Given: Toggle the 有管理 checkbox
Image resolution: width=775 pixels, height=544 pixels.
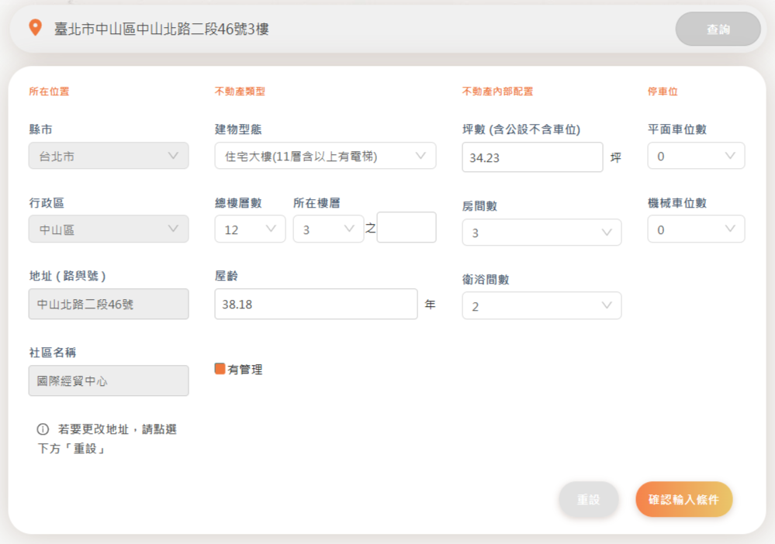Looking at the screenshot, I should (x=220, y=369).
